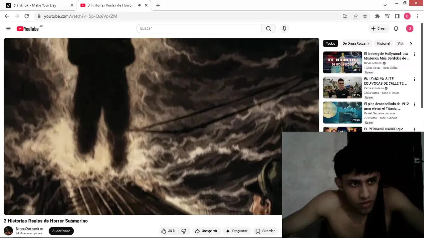Open the DrossRotzank channel avatar
The height and width of the screenshot is (238, 424).
click(8, 231)
